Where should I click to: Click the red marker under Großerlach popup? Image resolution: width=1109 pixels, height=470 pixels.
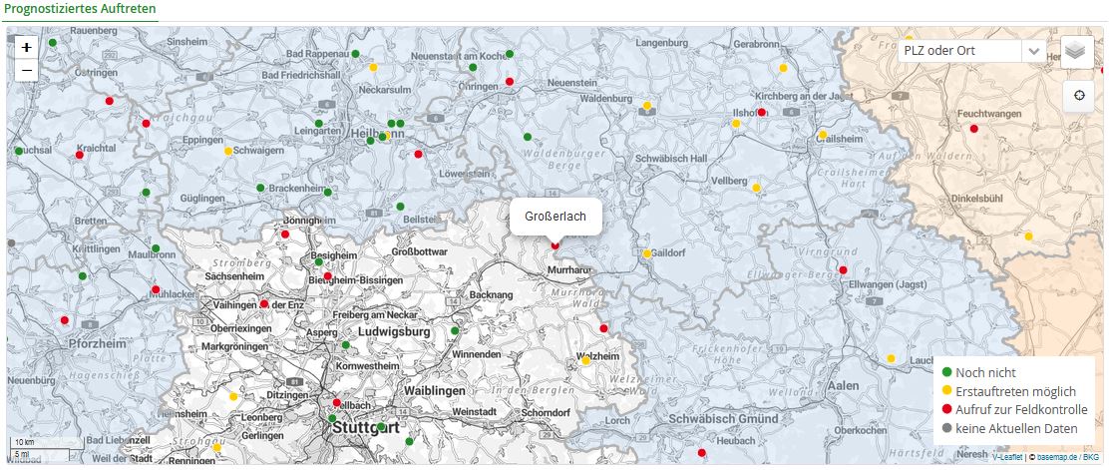[x=555, y=244]
